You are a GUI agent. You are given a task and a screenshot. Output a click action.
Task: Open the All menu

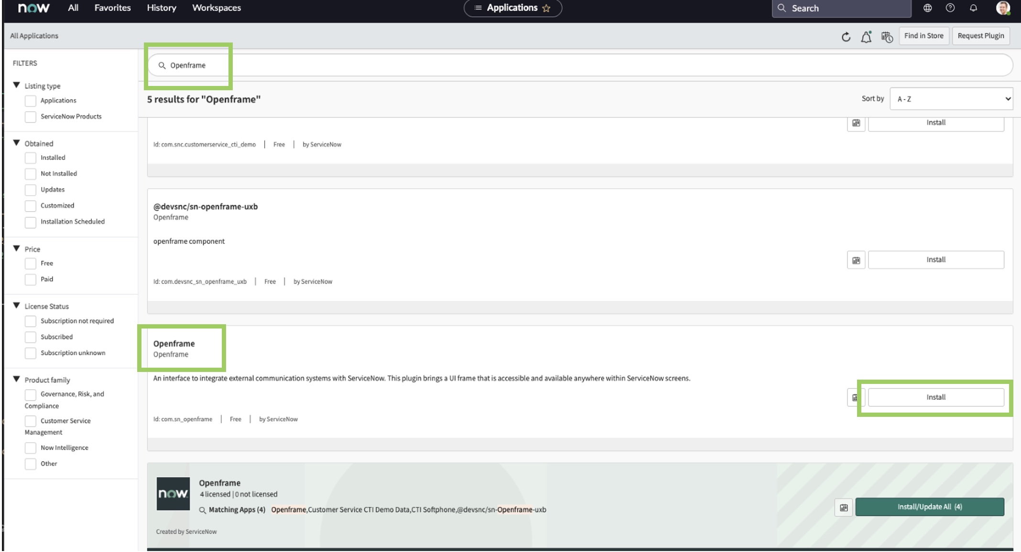pyautogui.click(x=73, y=8)
